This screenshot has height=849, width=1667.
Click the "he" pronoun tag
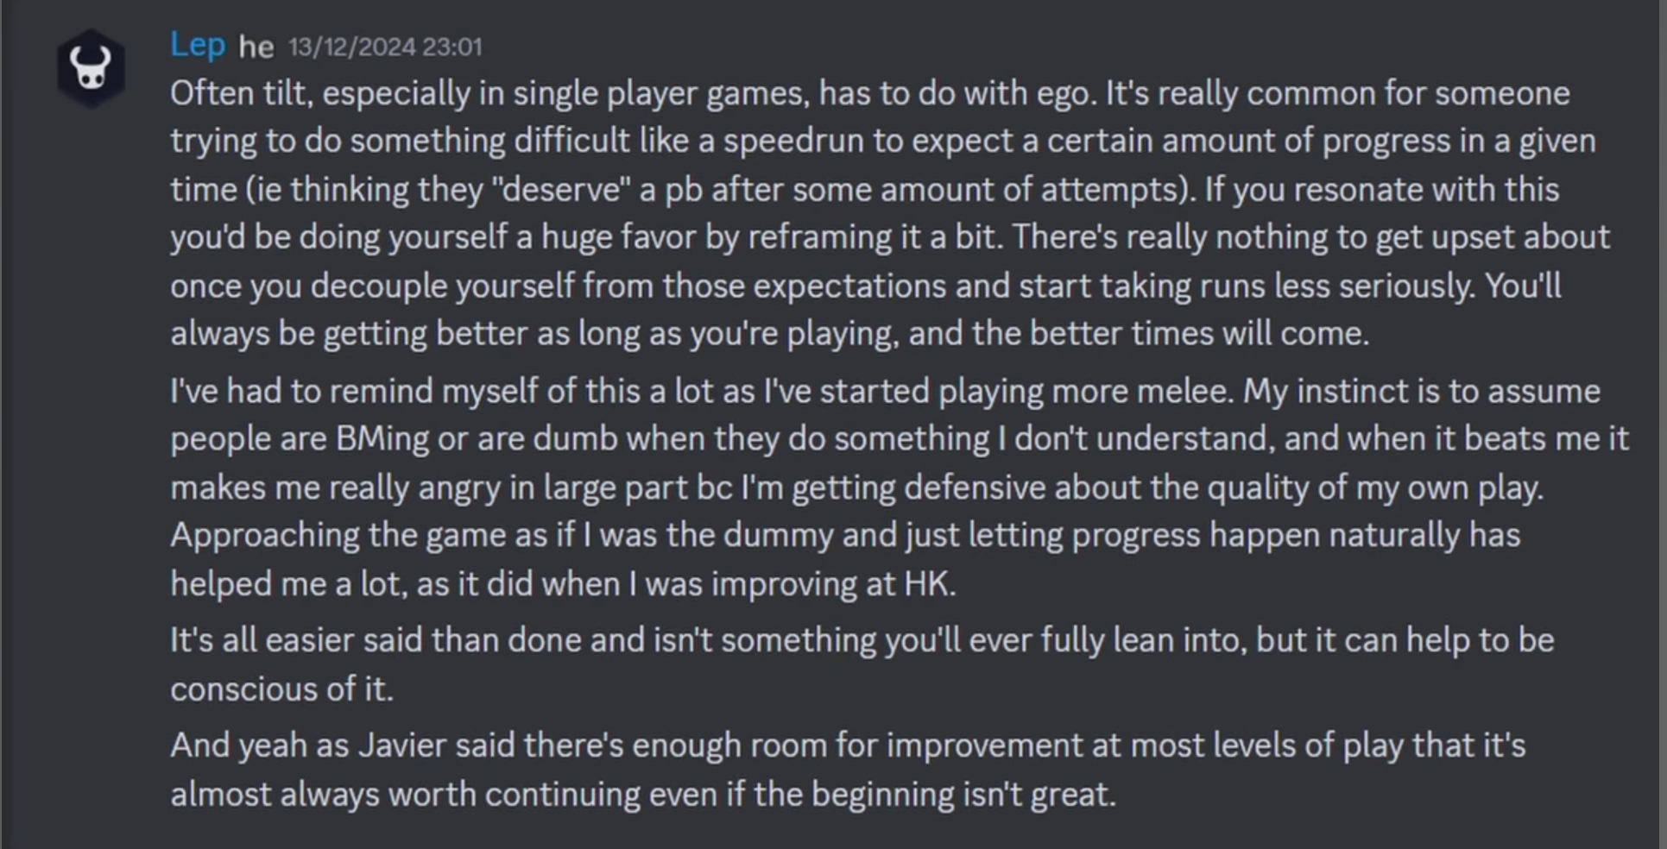(x=256, y=47)
